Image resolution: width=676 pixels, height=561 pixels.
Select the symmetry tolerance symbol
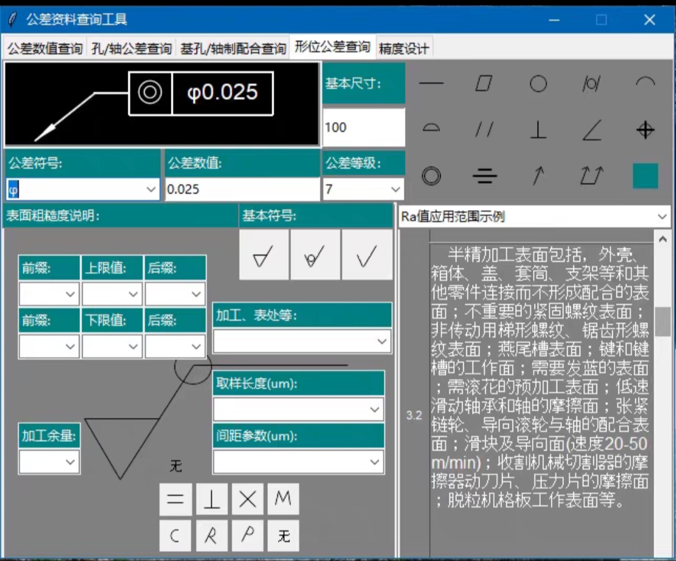click(484, 176)
